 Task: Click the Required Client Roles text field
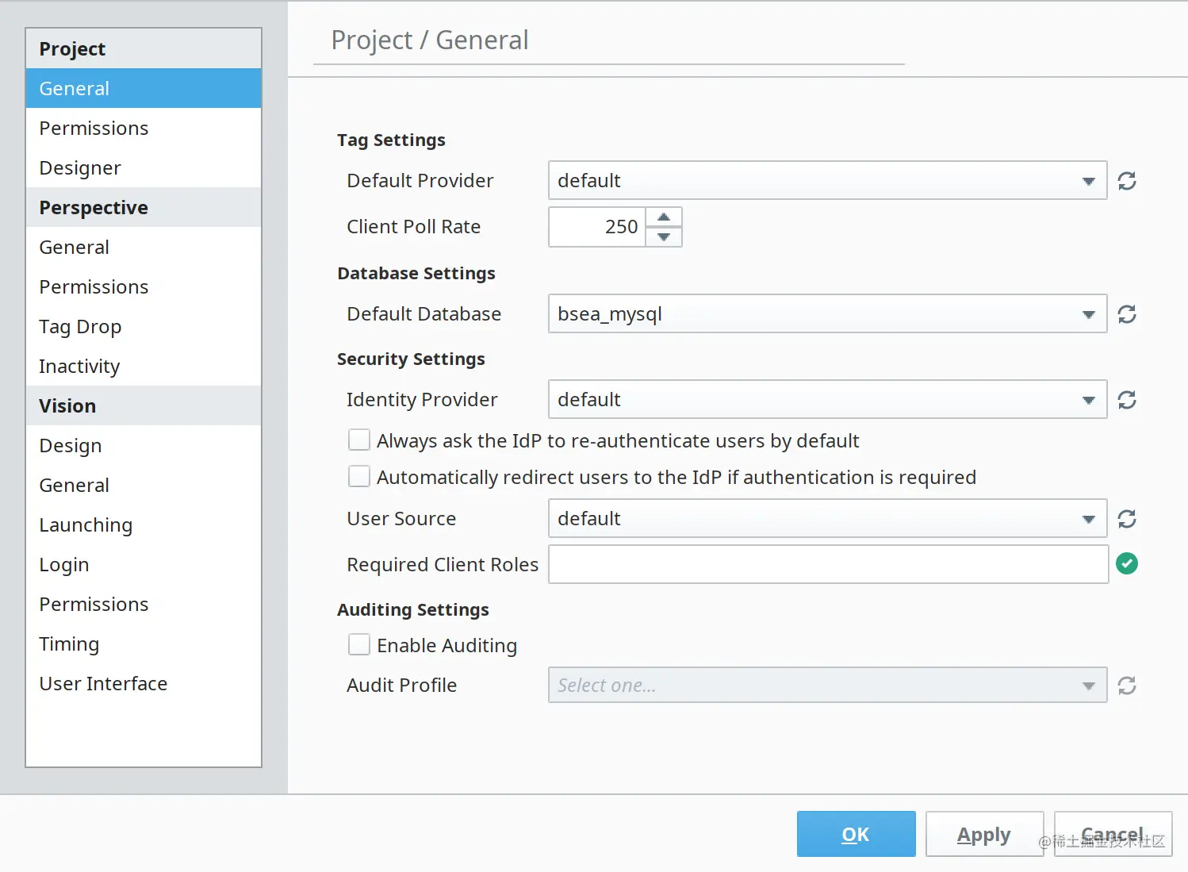[827, 564]
